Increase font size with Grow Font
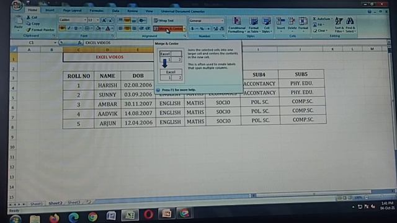 (104, 20)
